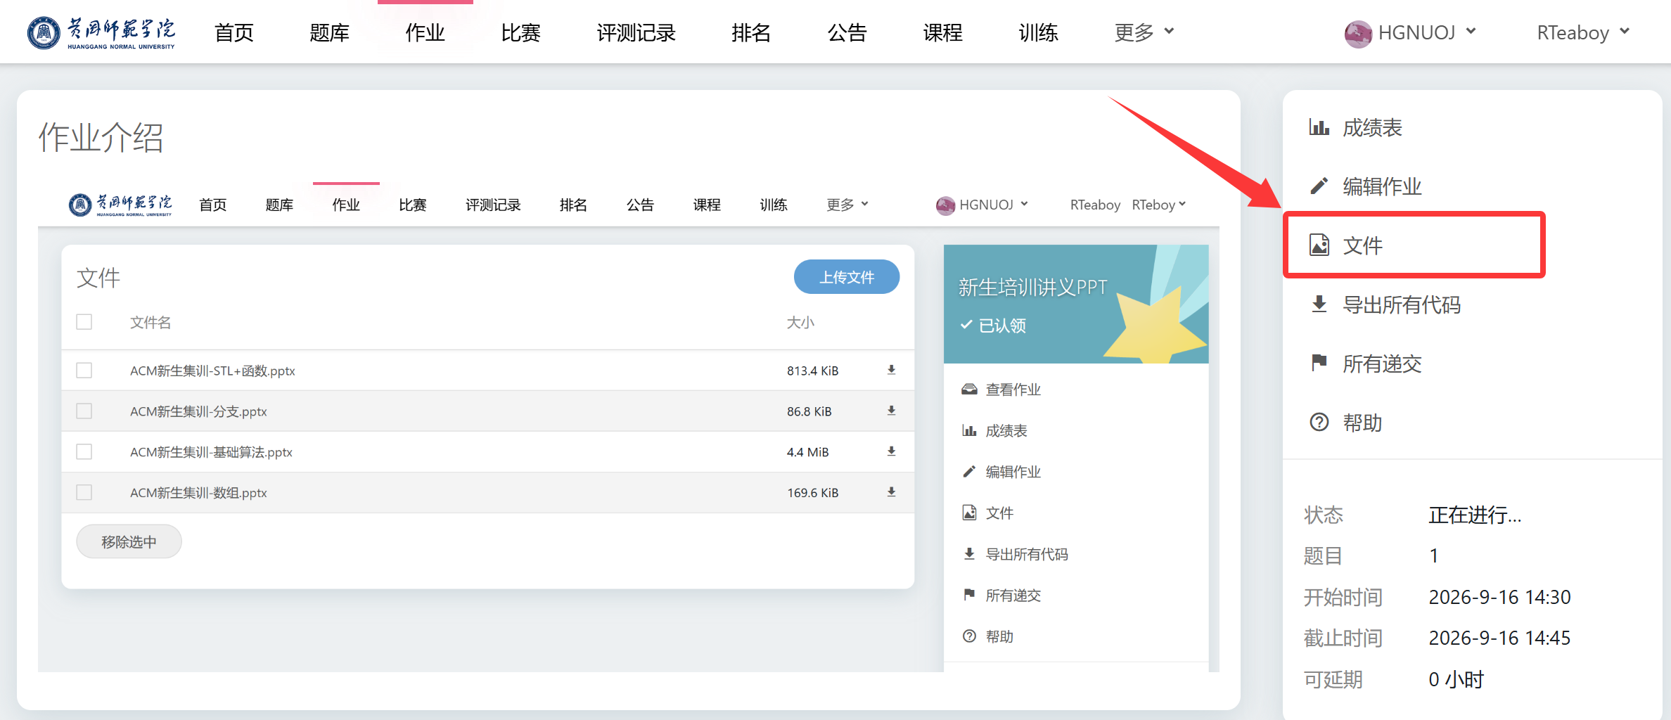Open 题库 in the top navigation bar
Viewport: 1671px width, 720px height.
330,32
